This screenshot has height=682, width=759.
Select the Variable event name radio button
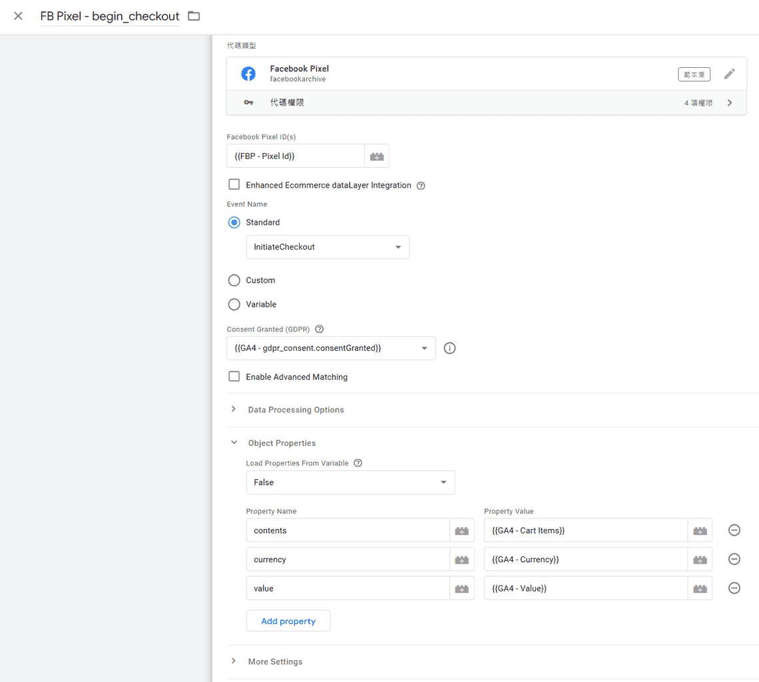tap(234, 305)
